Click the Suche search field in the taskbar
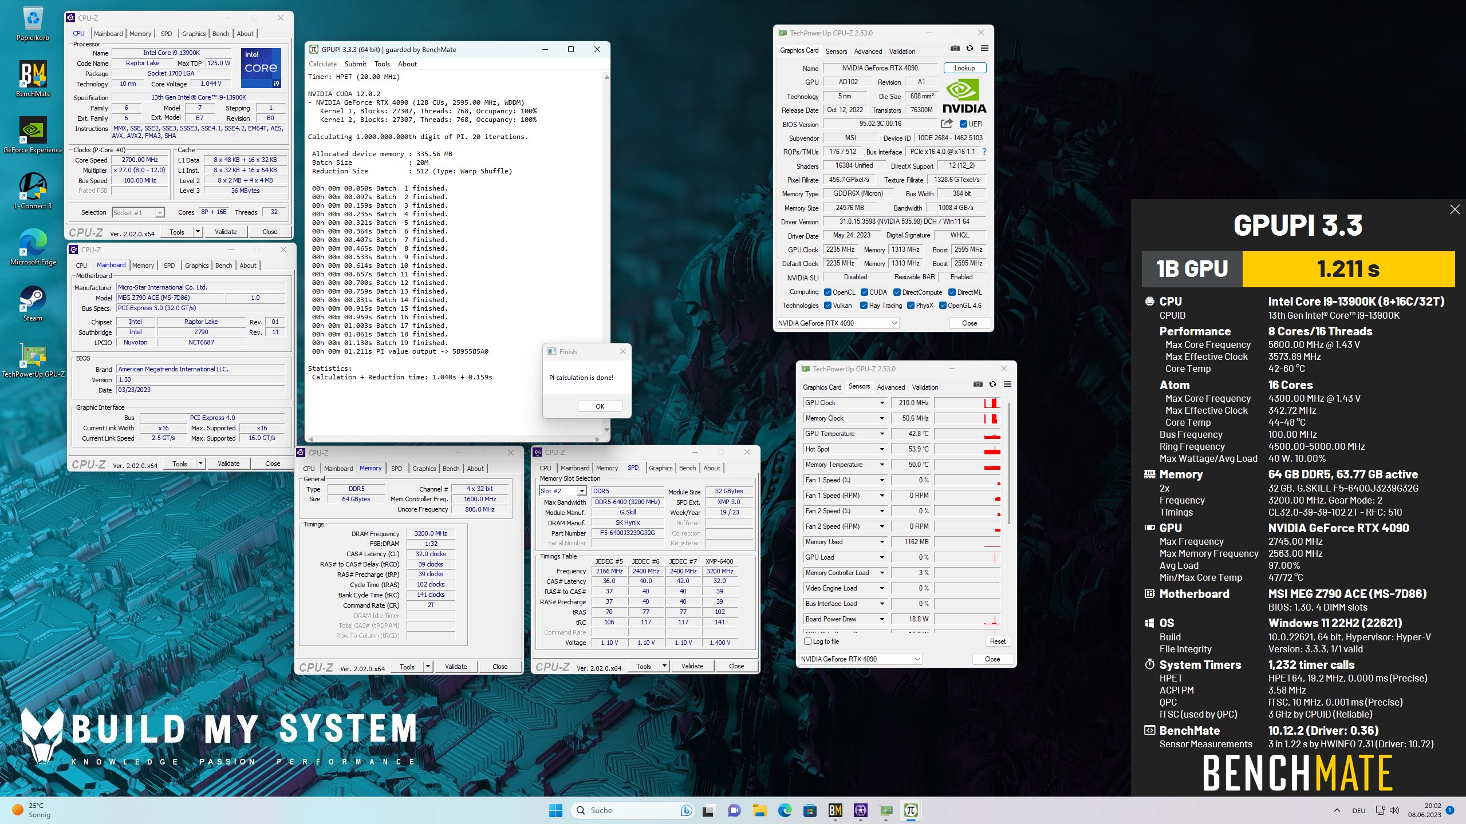Viewport: 1466px width, 824px height. [633, 810]
